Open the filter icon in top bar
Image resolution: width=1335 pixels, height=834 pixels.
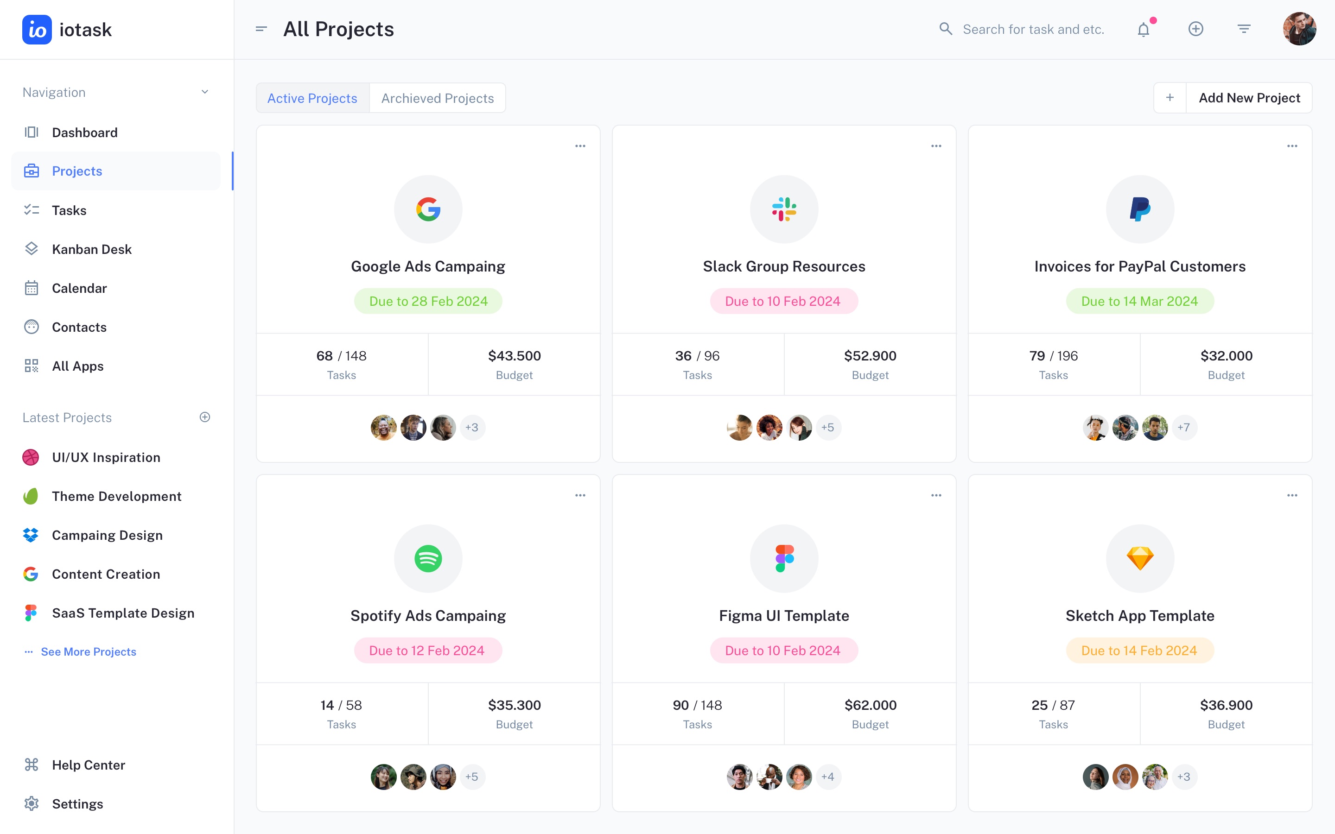click(1243, 29)
